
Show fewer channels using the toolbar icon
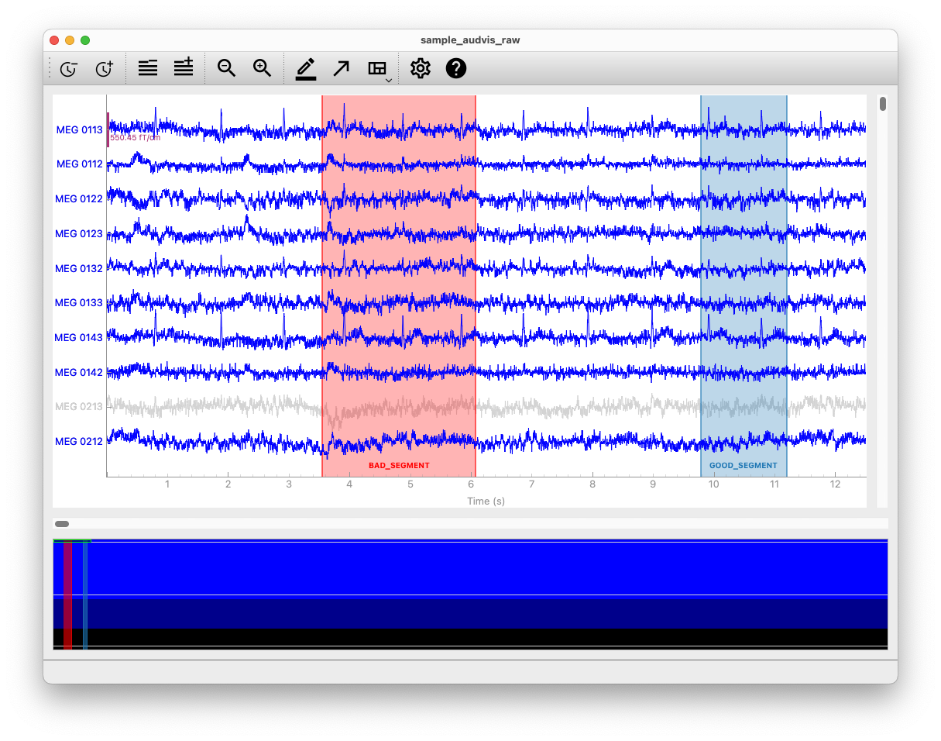coord(148,68)
